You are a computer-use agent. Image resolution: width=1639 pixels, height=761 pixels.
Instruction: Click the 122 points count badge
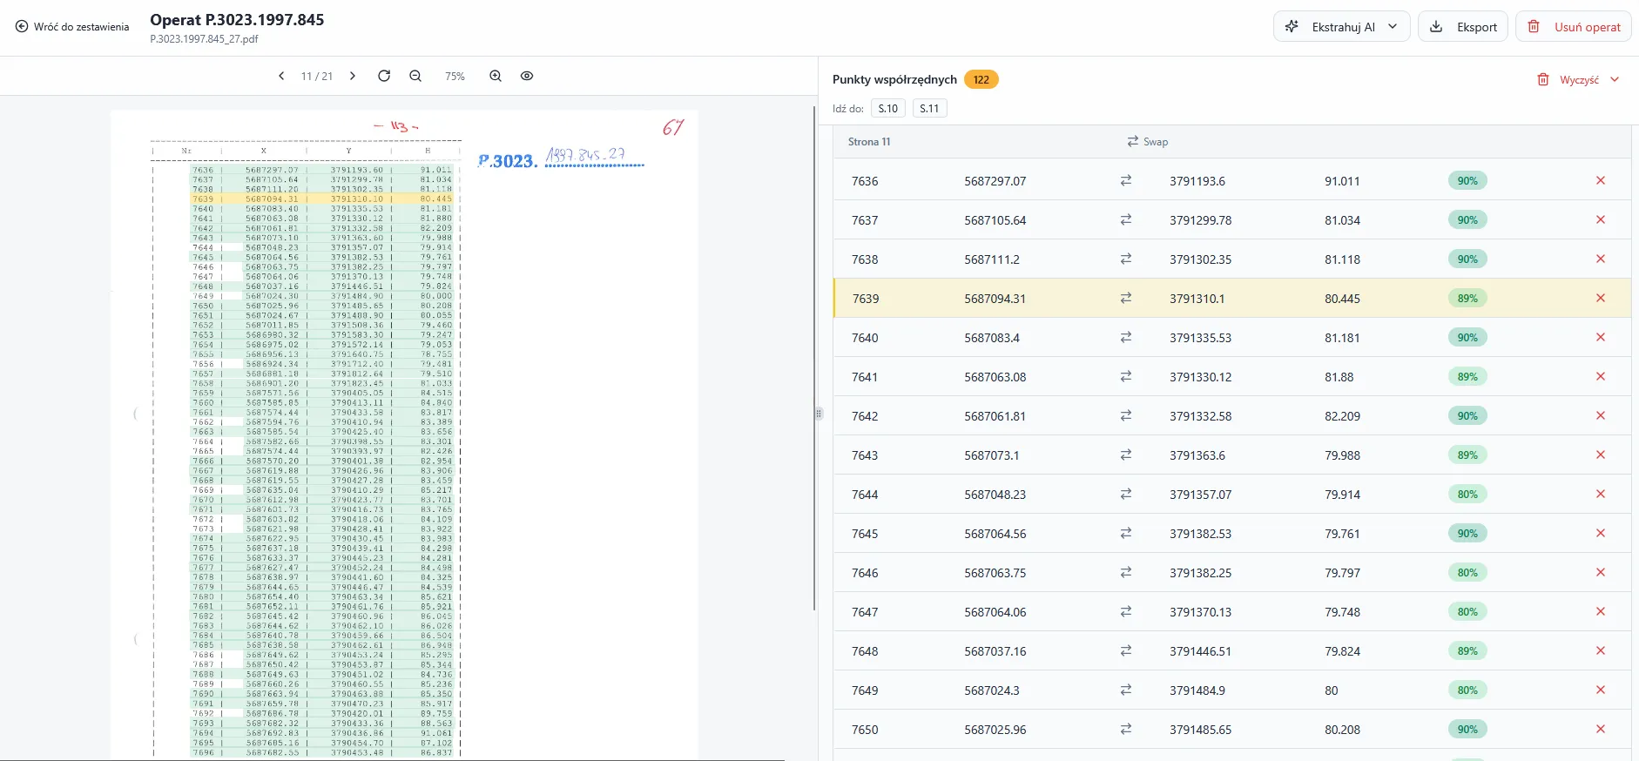point(981,79)
